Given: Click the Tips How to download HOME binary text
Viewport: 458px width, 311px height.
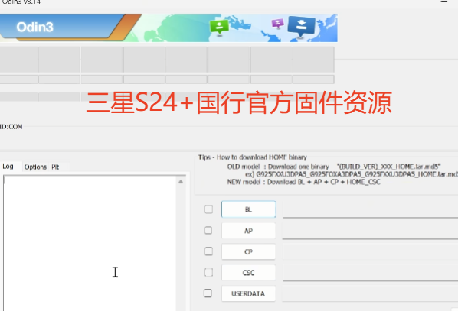Looking at the screenshot, I should tap(253, 157).
